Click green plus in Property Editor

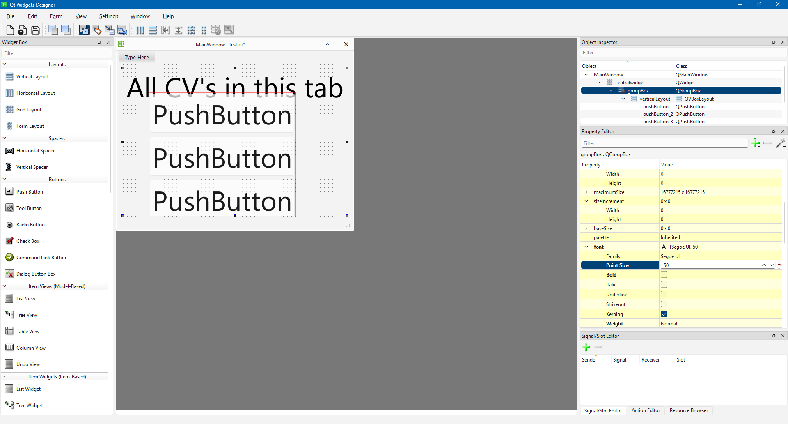755,143
